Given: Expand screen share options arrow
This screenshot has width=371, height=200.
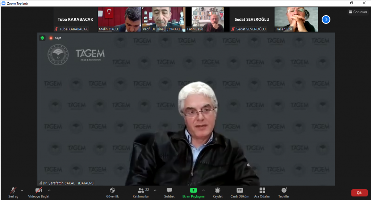Looking at the screenshot, I should (203, 190).
